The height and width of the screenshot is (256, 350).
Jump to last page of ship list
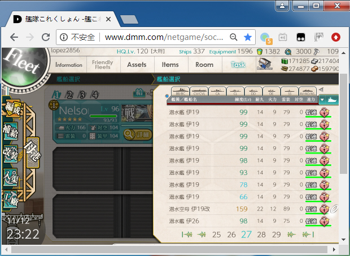point(308,235)
